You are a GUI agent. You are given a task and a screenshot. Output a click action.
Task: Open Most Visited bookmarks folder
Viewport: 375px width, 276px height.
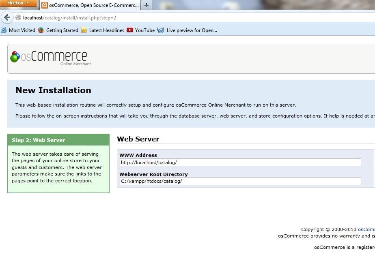(18, 30)
